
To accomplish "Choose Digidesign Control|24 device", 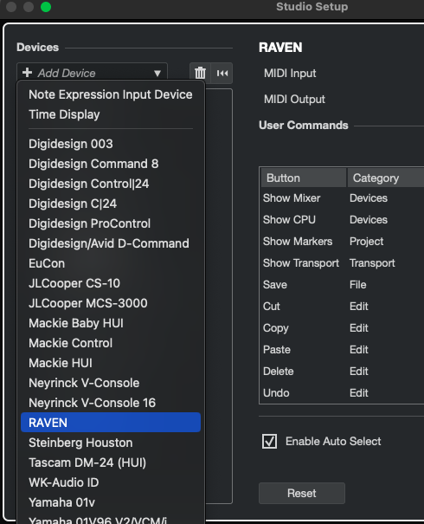I will (x=111, y=184).
